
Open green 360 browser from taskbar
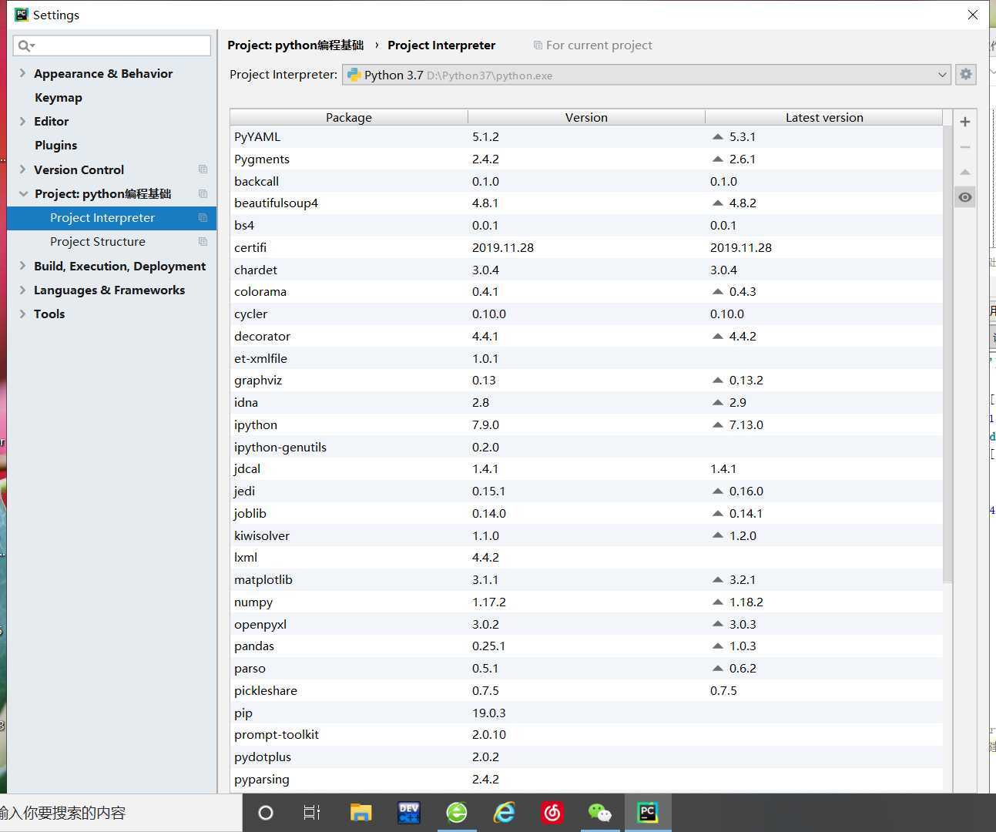457,813
